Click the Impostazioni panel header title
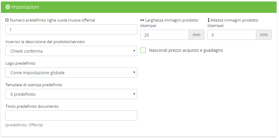This screenshot has width=279, height=138. click(25, 7)
